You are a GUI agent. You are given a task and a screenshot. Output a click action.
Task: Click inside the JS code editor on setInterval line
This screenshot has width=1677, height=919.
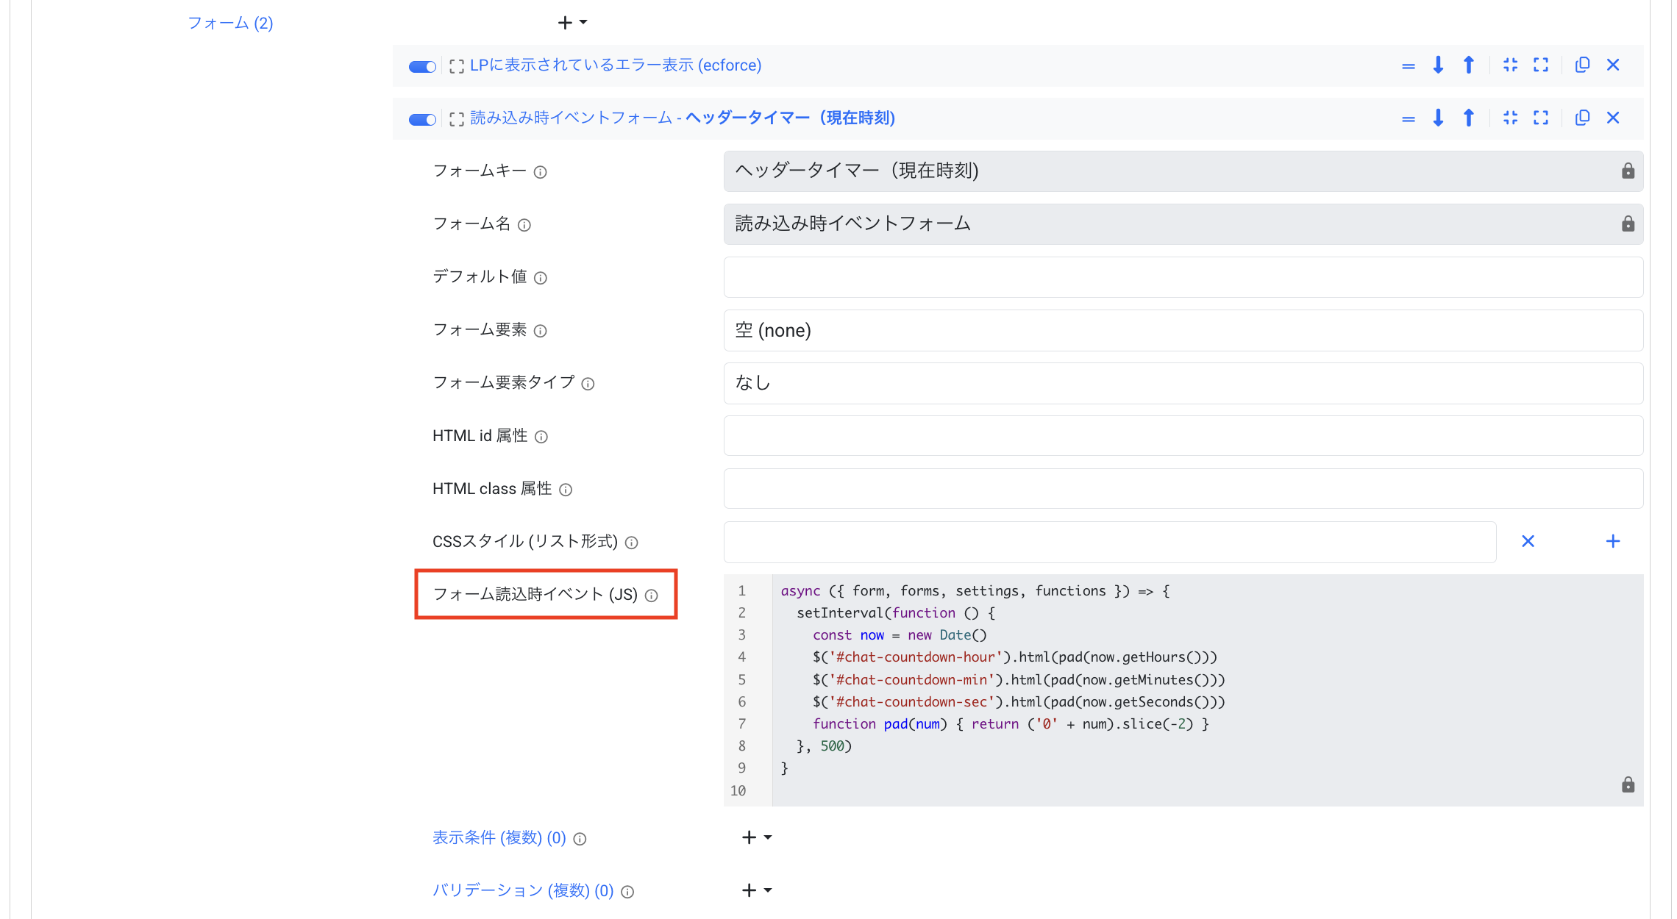896,612
